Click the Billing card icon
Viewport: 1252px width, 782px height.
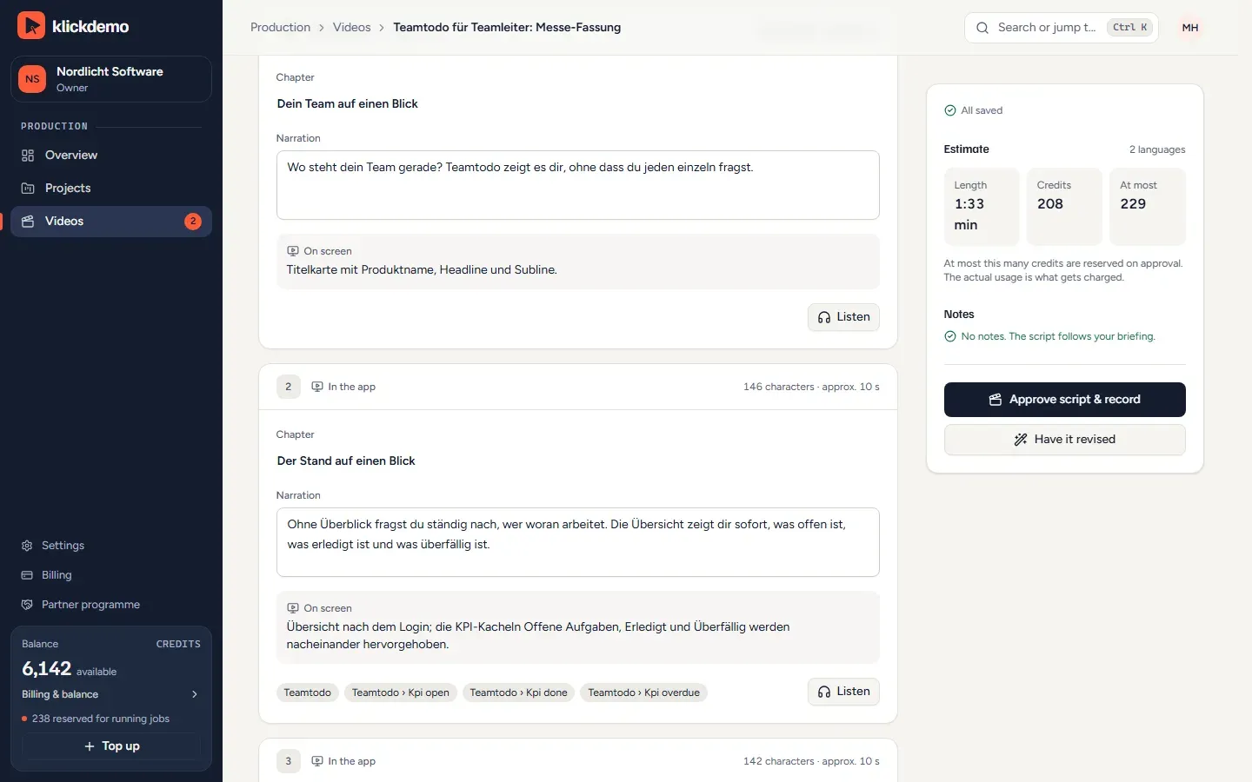click(27, 575)
